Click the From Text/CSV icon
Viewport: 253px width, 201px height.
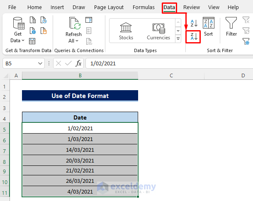point(33,20)
